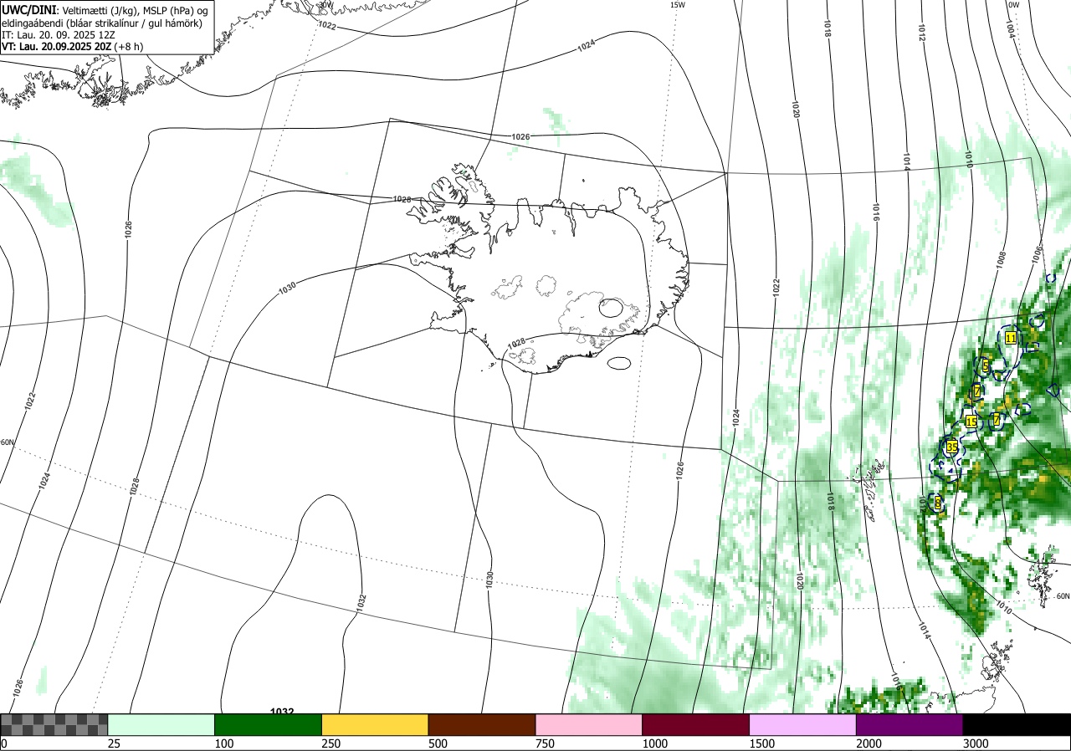
Task: Click the 15W longitude label
Action: click(x=678, y=5)
